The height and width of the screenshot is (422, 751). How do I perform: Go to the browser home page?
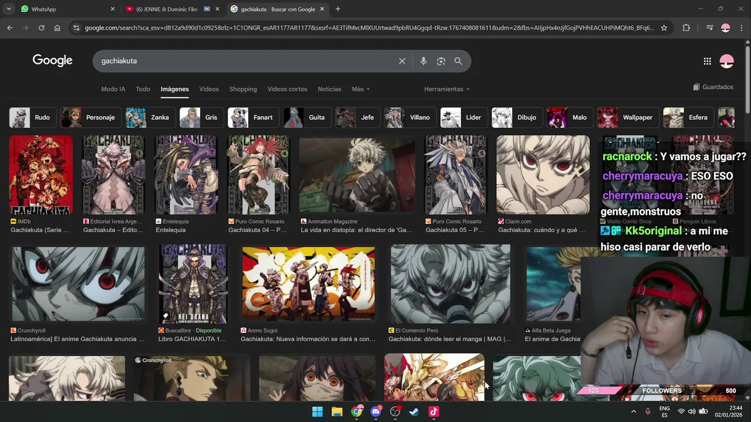[x=57, y=28]
